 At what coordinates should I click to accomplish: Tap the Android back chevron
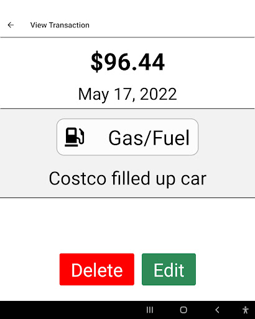point(217,310)
